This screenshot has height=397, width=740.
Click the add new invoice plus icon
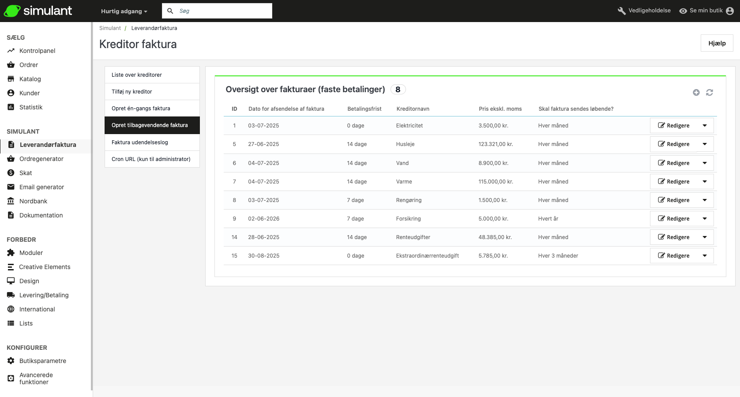[696, 93]
